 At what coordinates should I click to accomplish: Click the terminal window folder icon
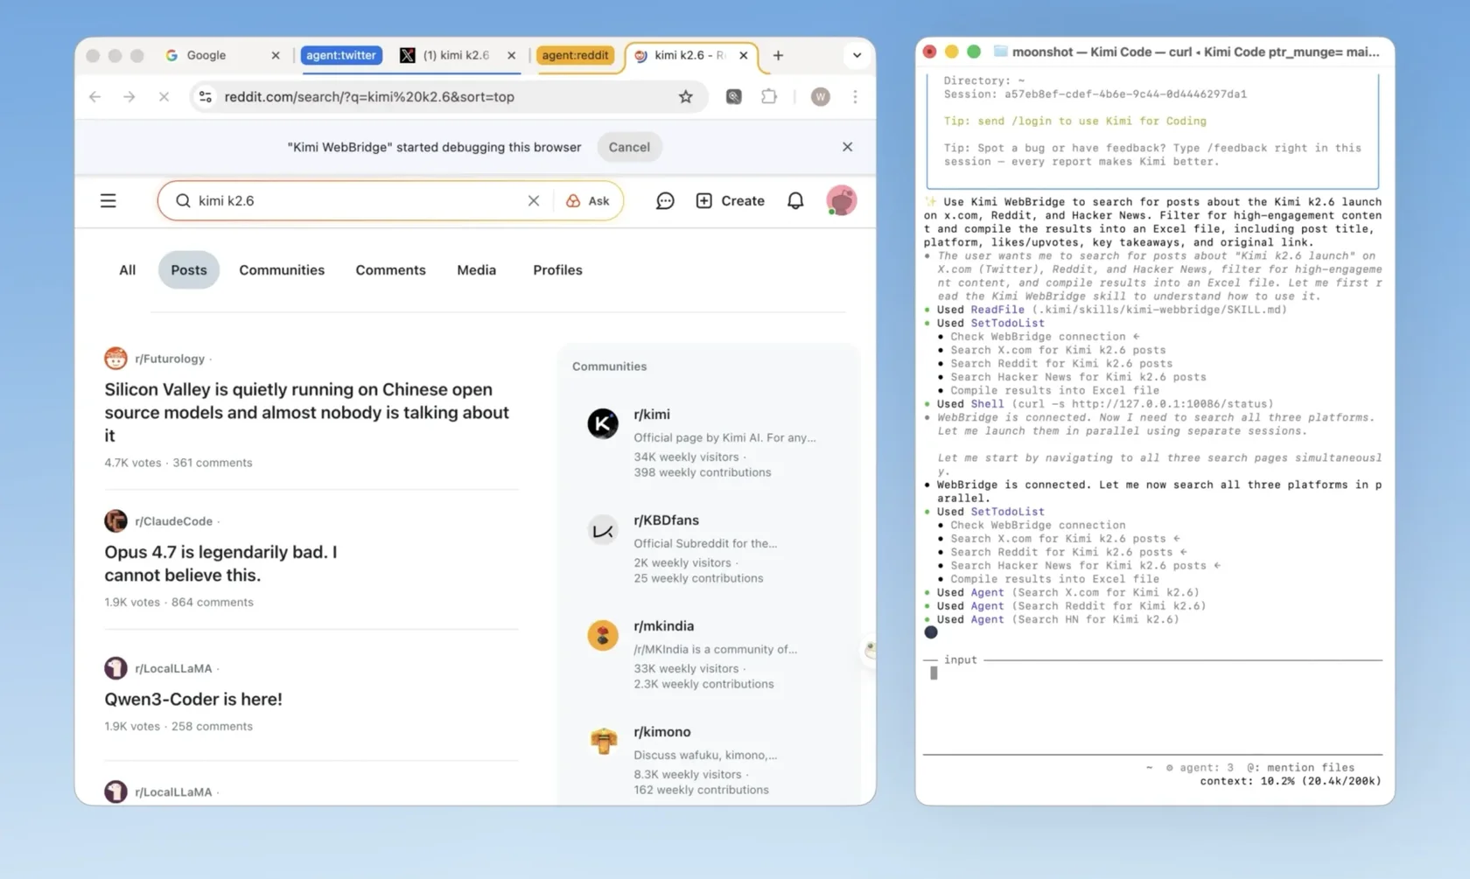[1000, 52]
